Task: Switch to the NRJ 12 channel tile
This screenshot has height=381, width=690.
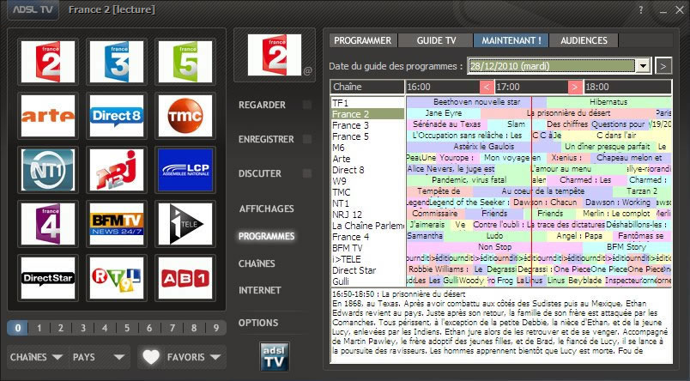Action: click(x=117, y=170)
